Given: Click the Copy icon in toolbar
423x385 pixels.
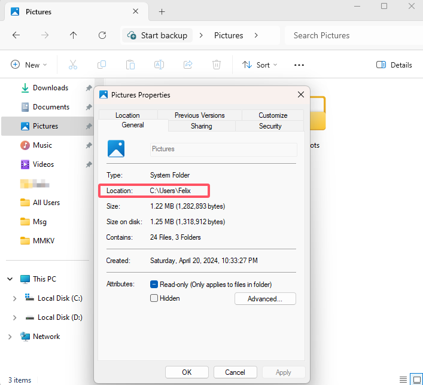Looking at the screenshot, I should click(102, 65).
